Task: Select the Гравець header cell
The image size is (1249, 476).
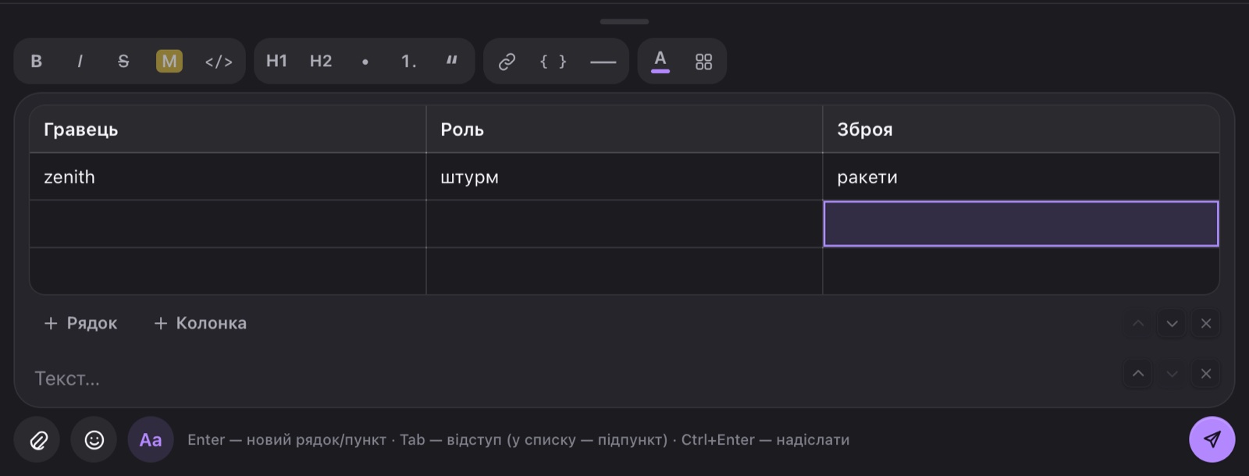Action: tap(228, 130)
